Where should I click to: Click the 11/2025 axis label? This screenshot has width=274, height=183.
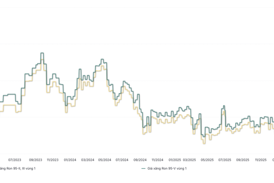coord(261,160)
